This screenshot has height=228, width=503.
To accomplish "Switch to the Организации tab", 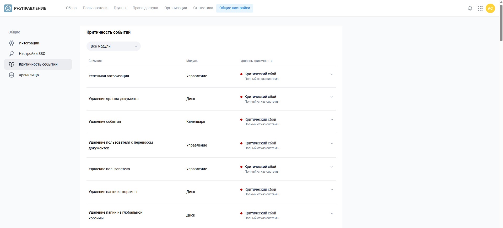I will [176, 8].
